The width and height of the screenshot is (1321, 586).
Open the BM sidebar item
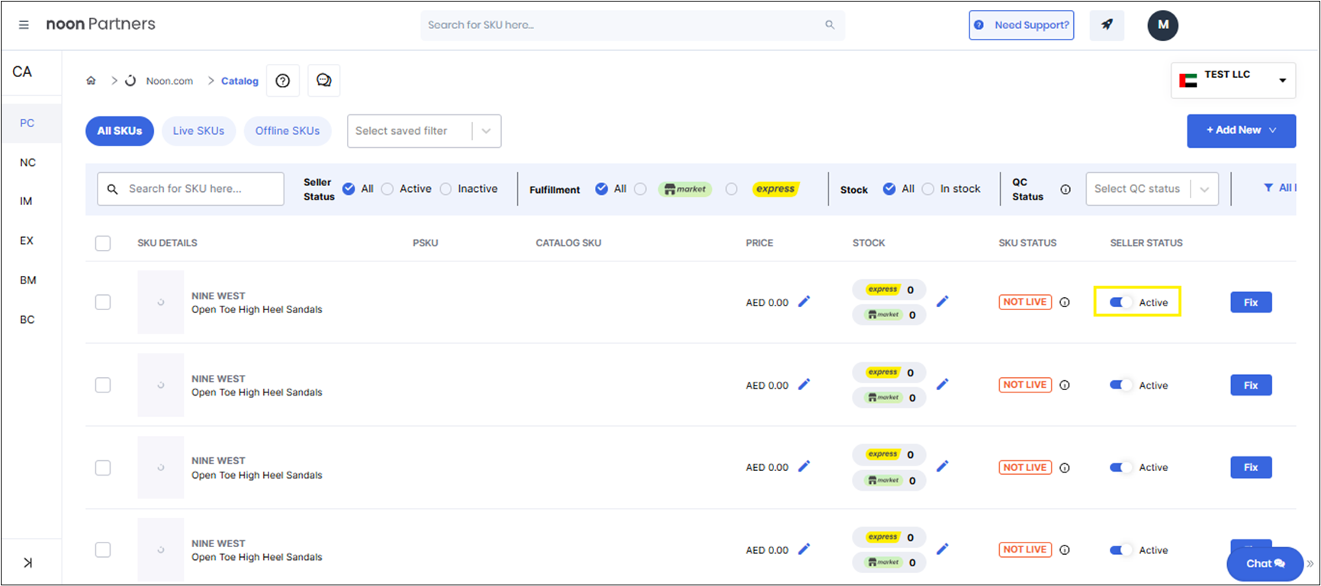[x=28, y=280]
